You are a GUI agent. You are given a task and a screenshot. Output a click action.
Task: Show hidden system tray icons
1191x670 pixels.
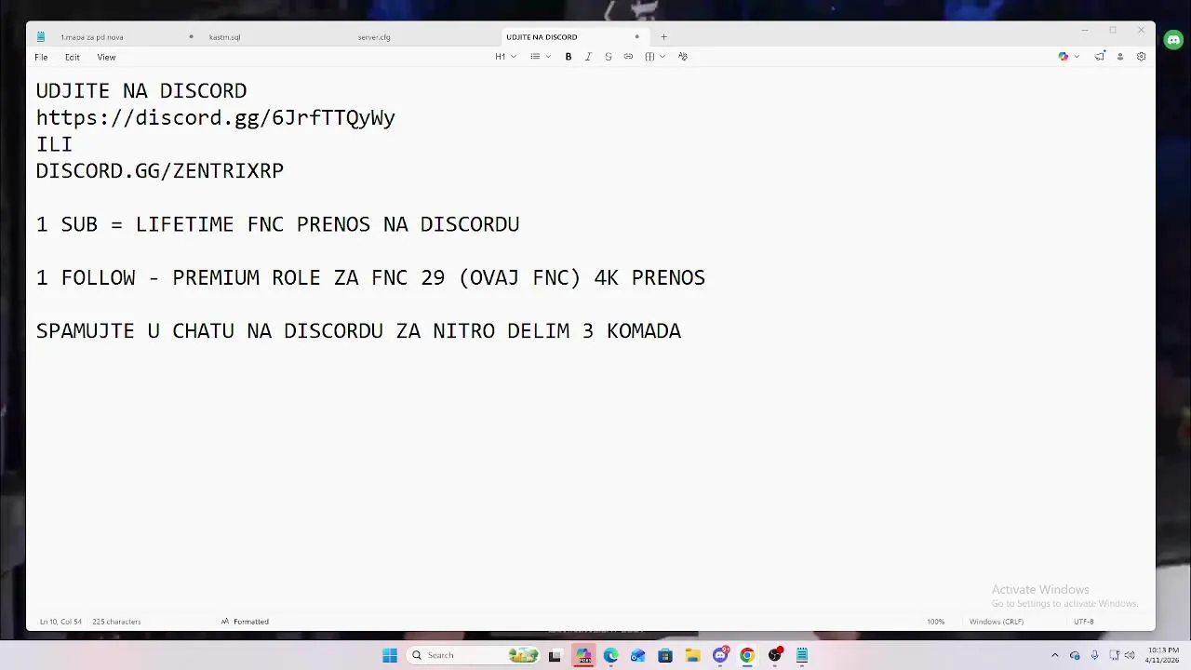[1054, 655]
